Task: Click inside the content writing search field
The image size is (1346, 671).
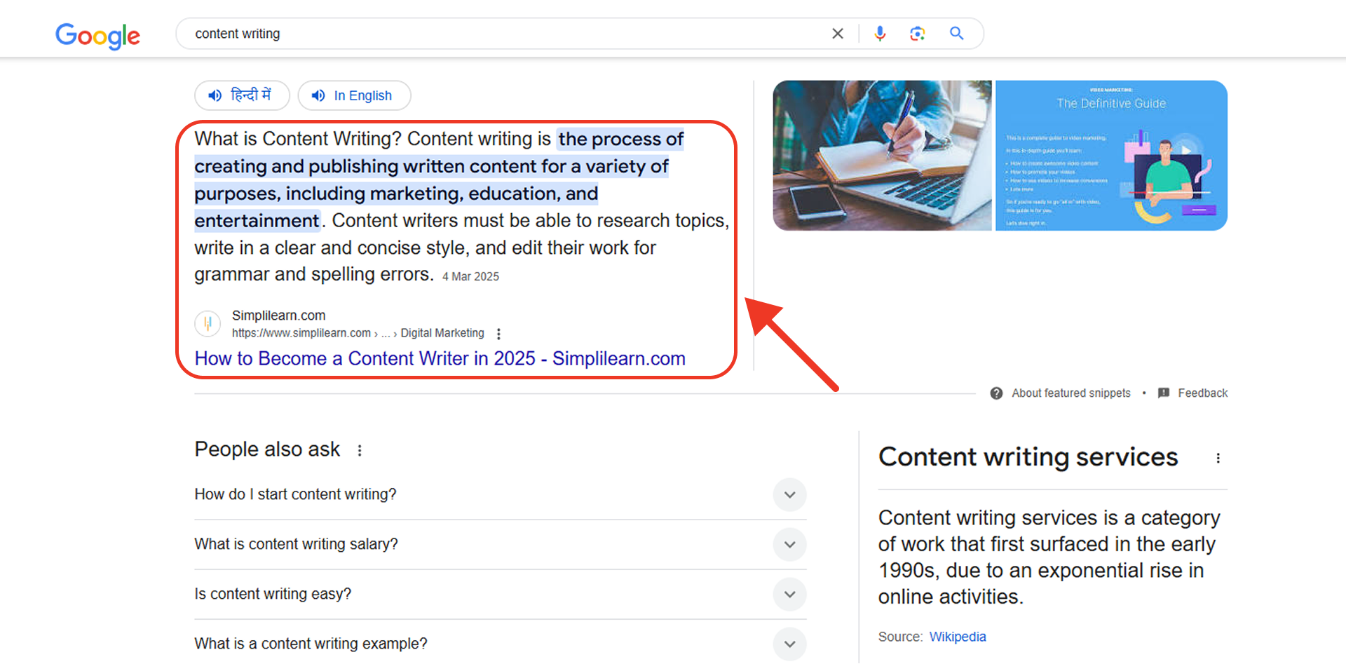Action: [491, 34]
